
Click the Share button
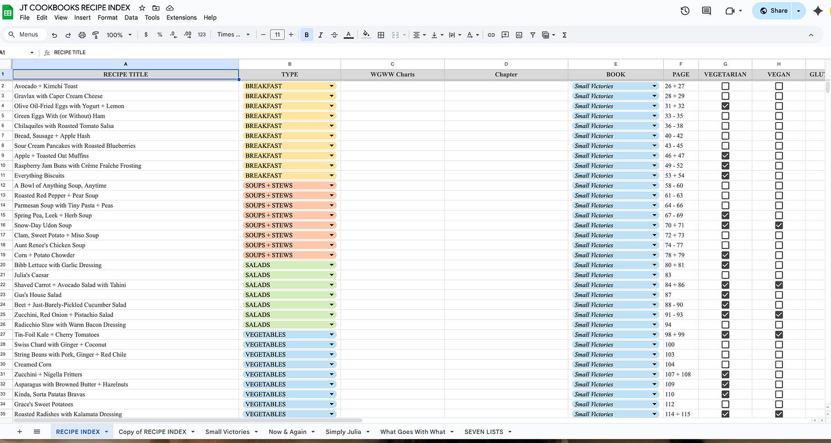point(773,11)
